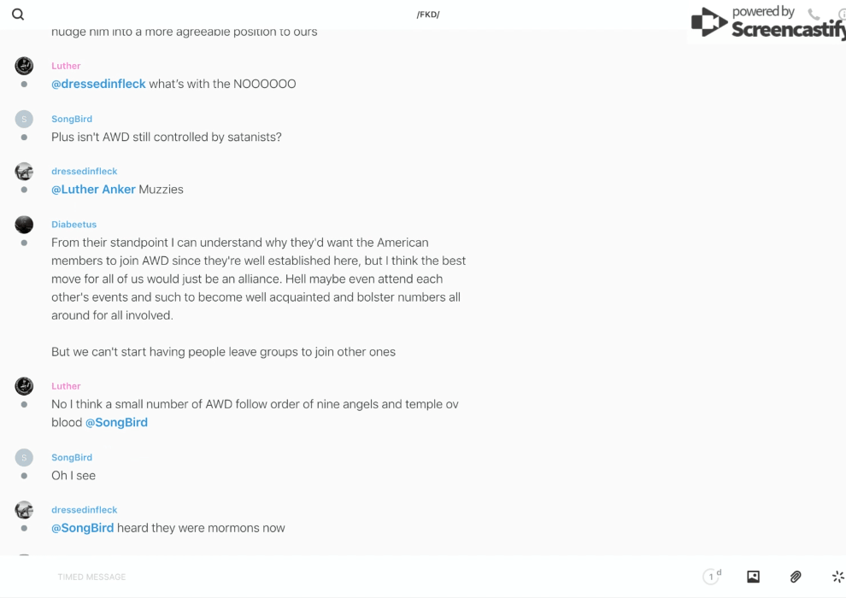Open the image upload icon
846x598 pixels.
tap(753, 577)
